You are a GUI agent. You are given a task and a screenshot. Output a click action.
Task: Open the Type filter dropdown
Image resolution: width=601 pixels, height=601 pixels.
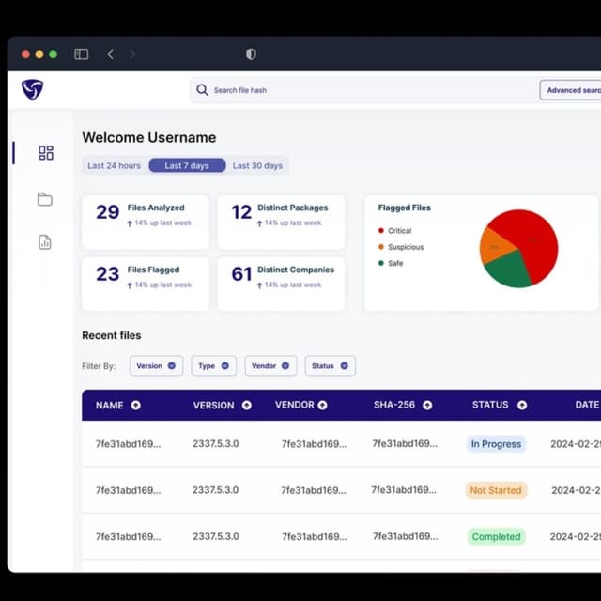tap(213, 365)
